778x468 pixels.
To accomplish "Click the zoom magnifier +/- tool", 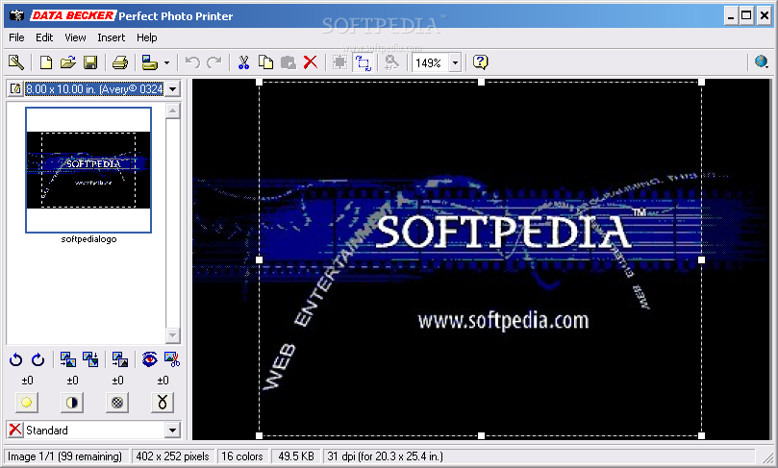I will 392,62.
